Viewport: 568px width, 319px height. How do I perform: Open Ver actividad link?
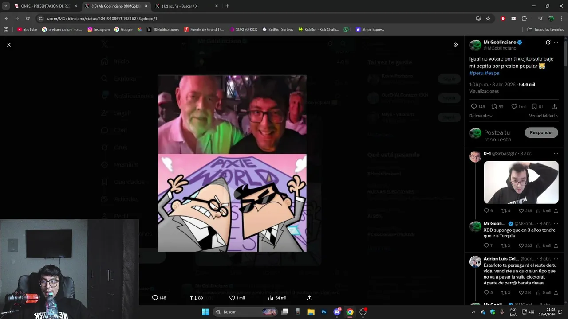(x=544, y=116)
